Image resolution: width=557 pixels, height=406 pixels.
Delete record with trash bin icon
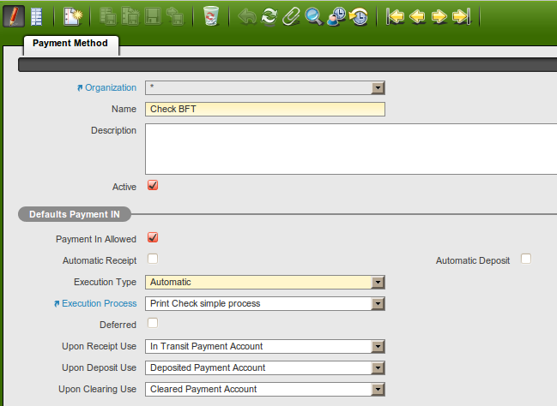click(x=211, y=16)
